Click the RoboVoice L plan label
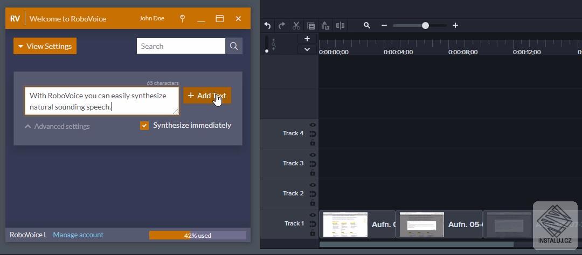 pyautogui.click(x=29, y=235)
